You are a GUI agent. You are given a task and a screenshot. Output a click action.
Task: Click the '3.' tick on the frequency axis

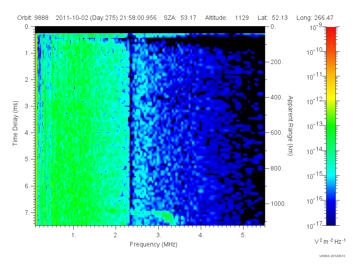pos(159,235)
